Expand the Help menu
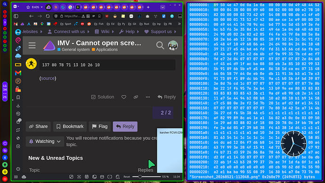This screenshot has width=325, height=183. click(129, 32)
